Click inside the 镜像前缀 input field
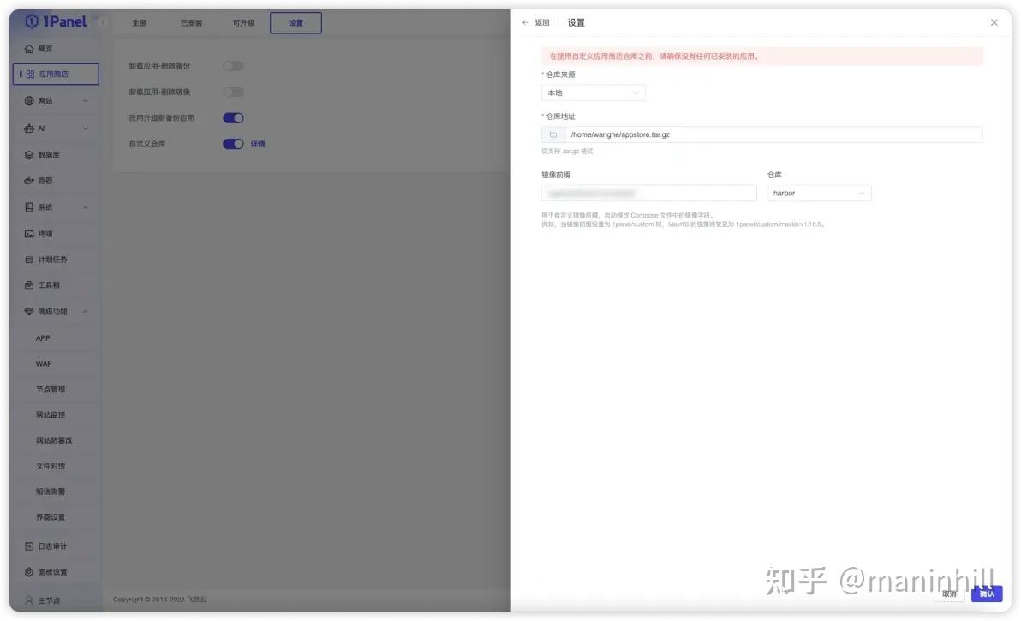Screen dimensions: 1021x621 (648, 193)
